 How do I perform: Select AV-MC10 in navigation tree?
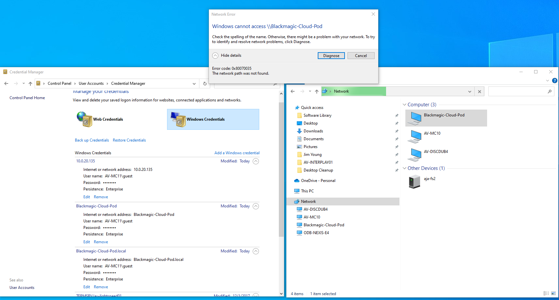(312, 217)
